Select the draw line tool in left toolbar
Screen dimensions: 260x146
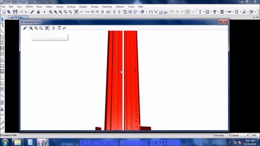(x=2, y=32)
